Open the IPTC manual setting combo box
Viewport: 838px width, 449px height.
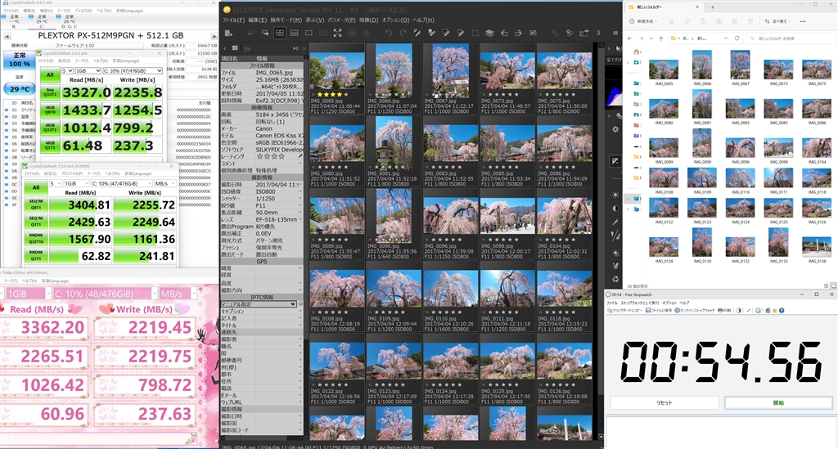pyautogui.click(x=258, y=304)
